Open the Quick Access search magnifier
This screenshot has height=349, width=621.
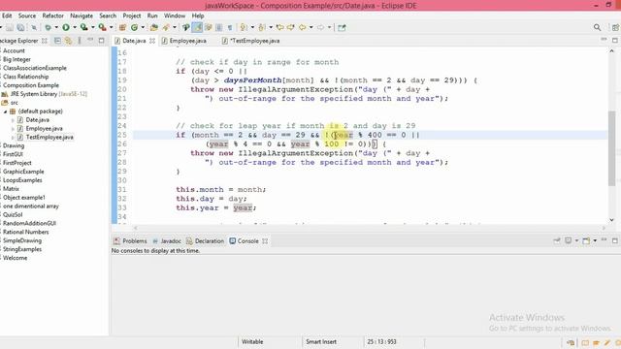pos(598,27)
